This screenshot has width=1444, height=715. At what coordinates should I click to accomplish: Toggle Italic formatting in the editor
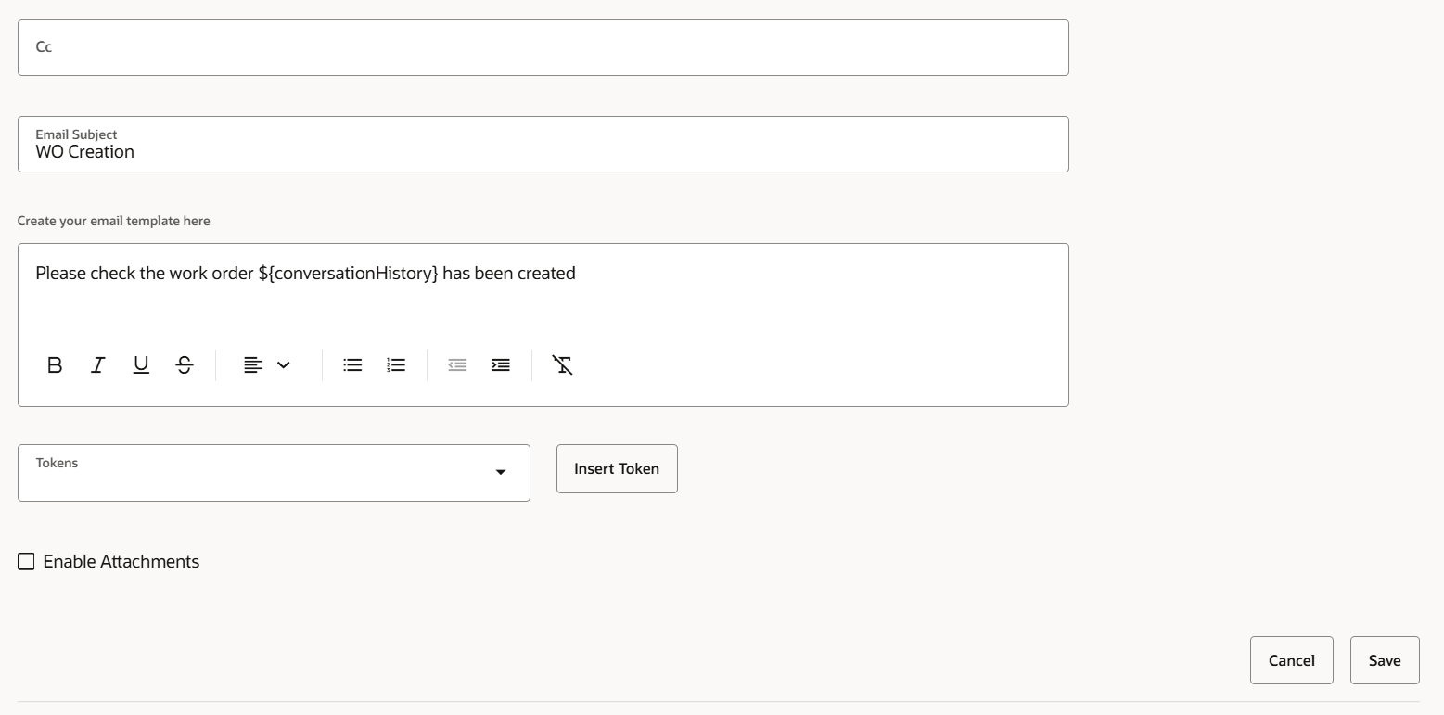(x=97, y=365)
